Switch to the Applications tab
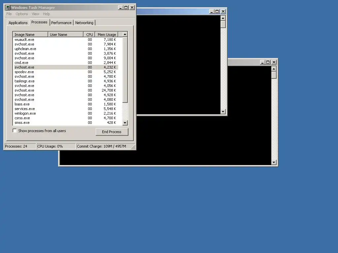Screen dimensions: 338x253 (x=18, y=23)
